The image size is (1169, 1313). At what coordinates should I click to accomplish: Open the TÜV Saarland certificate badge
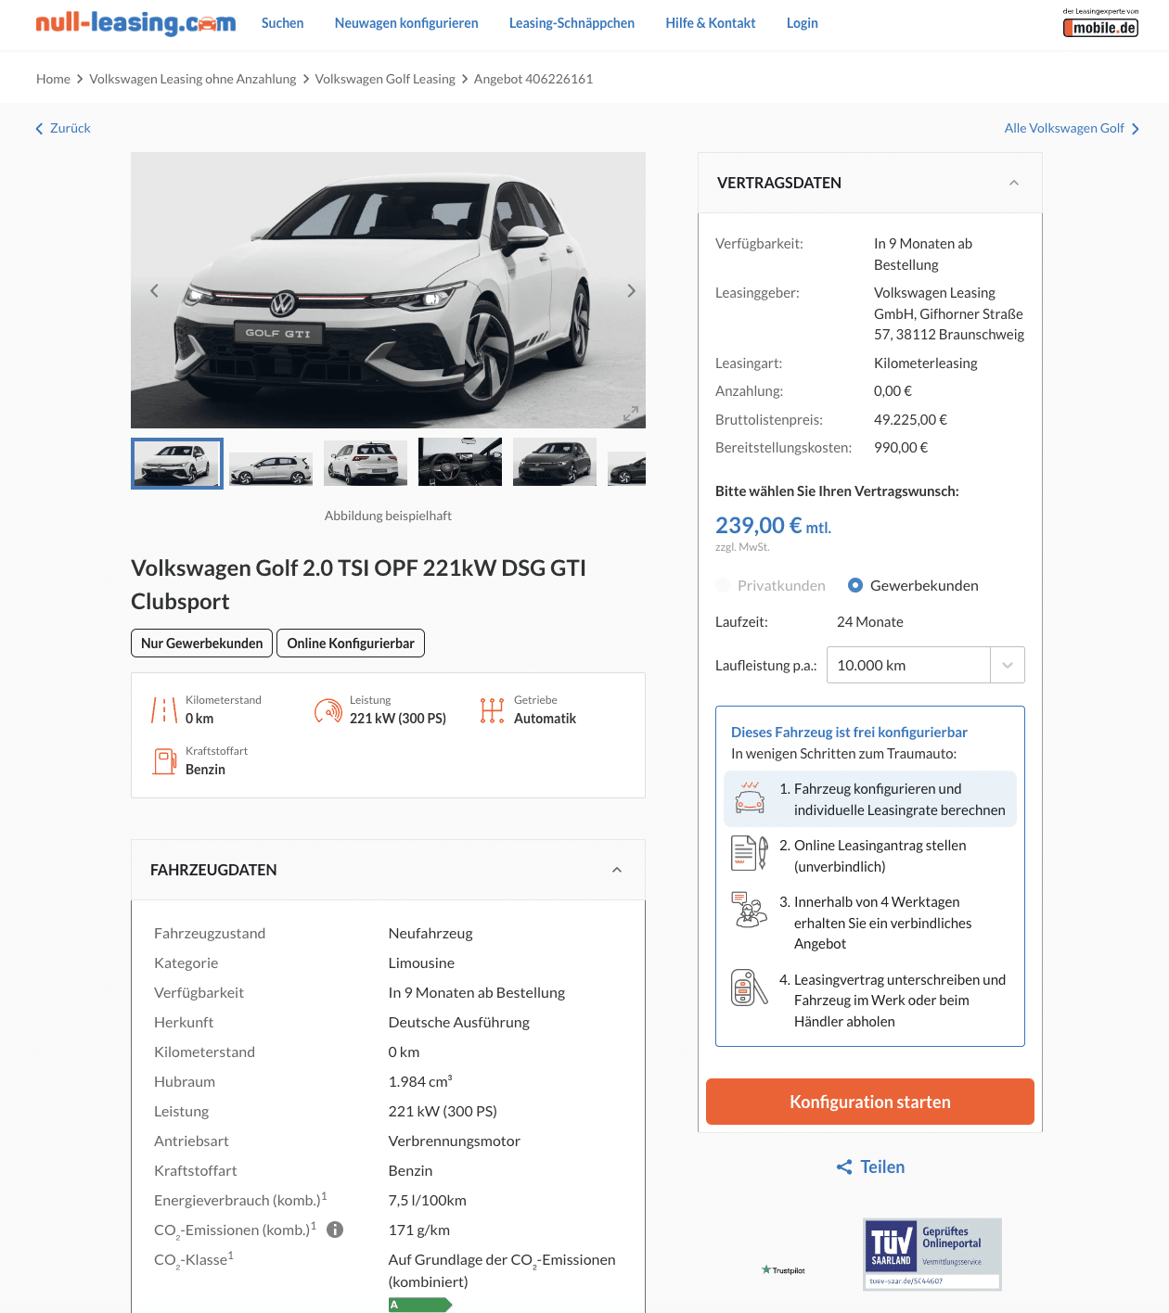point(931,1255)
